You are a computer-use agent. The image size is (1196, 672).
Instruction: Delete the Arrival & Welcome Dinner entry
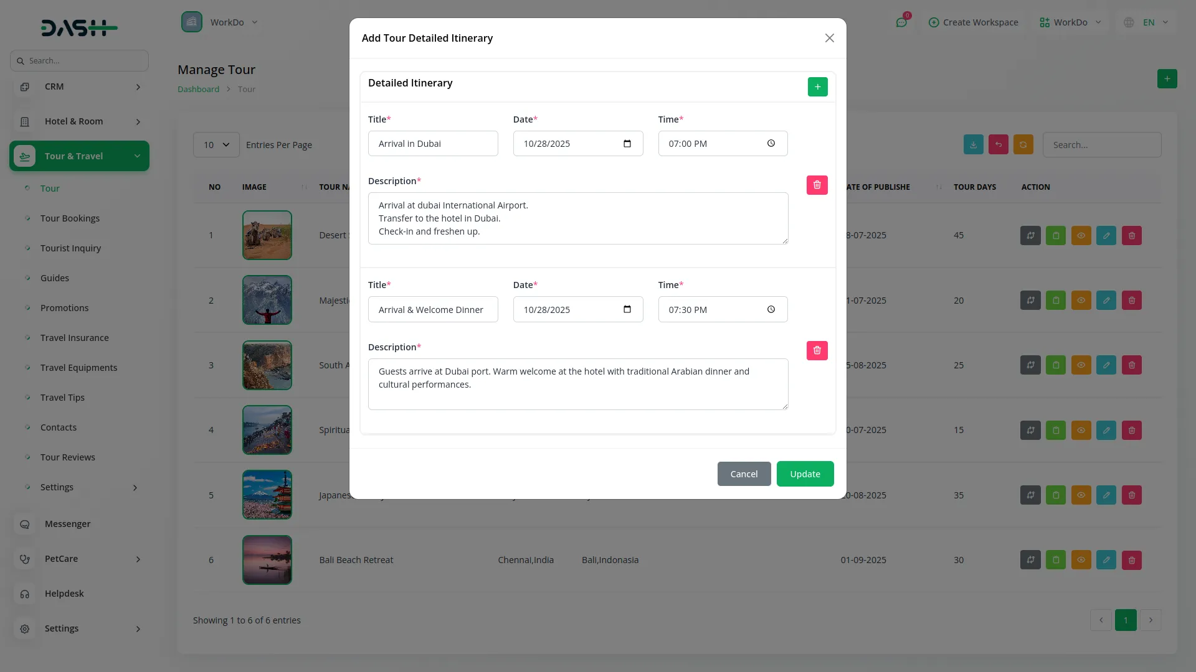pyautogui.click(x=817, y=350)
